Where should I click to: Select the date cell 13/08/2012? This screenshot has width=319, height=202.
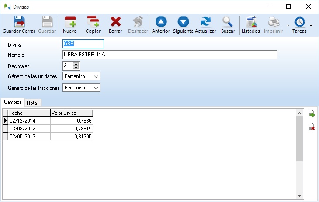pos(29,129)
